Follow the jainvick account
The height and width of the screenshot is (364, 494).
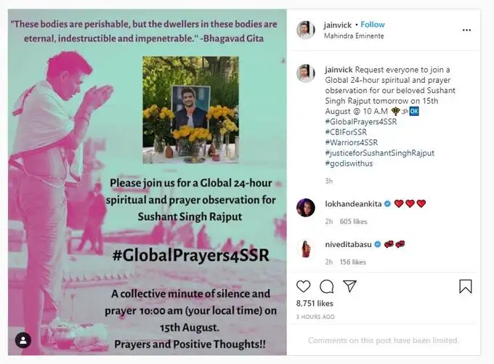pos(373,25)
